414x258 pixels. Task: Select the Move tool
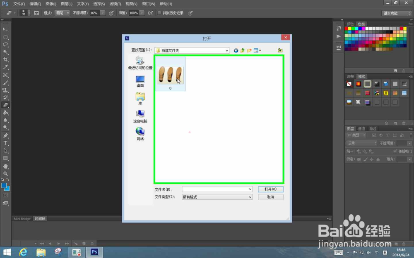tap(5, 30)
